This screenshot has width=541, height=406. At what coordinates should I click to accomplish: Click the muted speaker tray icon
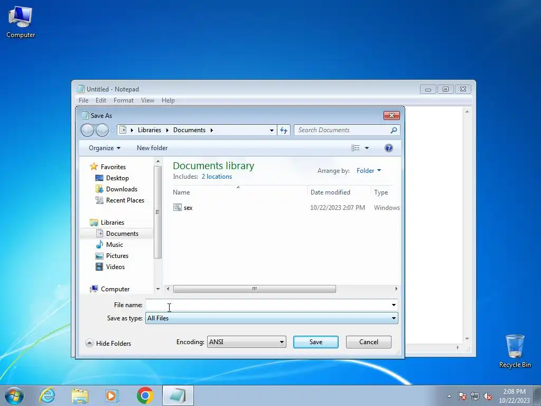tap(488, 396)
